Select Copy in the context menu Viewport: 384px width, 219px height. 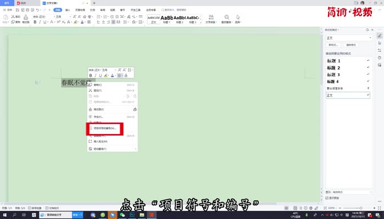(99, 85)
